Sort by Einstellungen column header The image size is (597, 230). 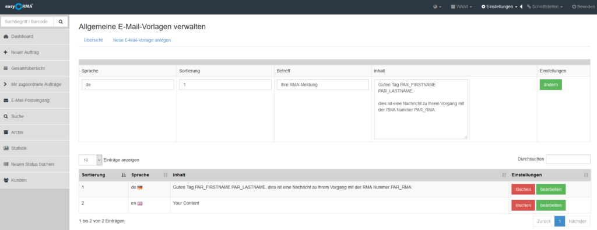pyautogui.click(x=549, y=175)
